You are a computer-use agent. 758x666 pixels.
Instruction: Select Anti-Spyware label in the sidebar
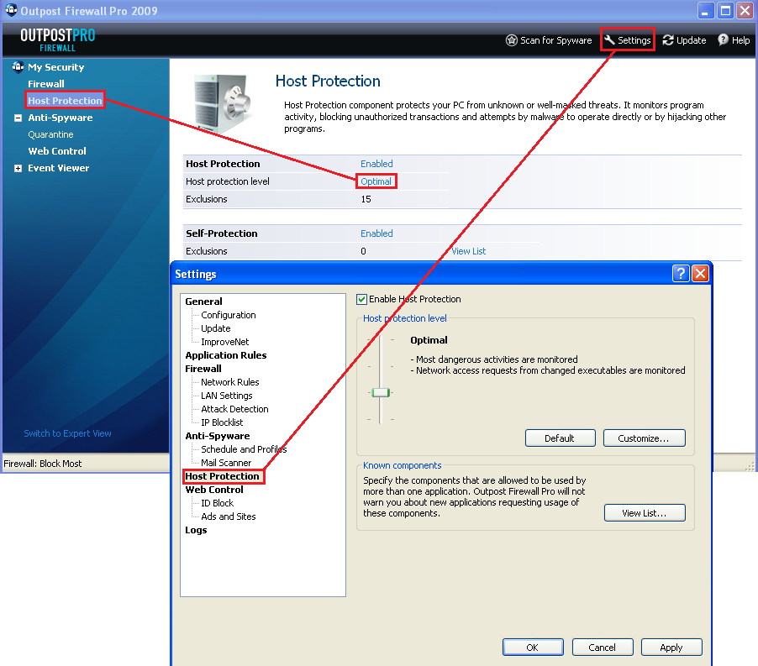click(60, 118)
